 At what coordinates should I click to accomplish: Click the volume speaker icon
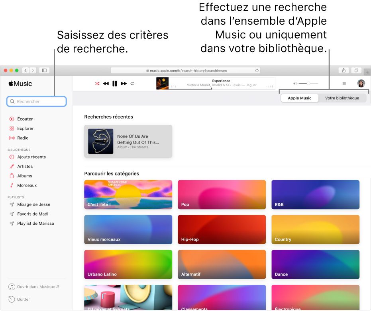295,84
